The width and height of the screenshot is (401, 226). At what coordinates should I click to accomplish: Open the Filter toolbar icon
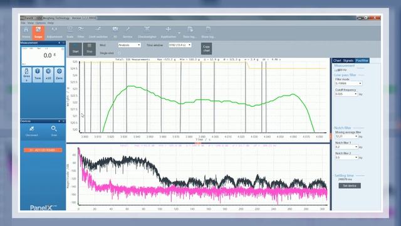[81, 33]
